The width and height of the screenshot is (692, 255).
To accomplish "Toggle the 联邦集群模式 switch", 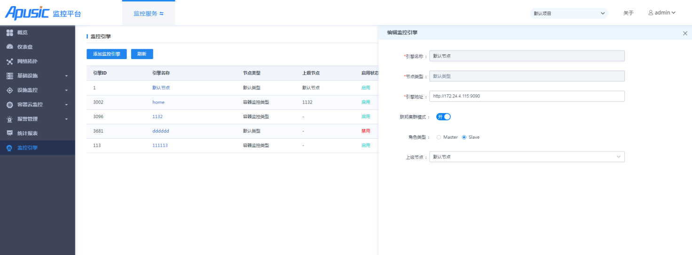I will 443,117.
